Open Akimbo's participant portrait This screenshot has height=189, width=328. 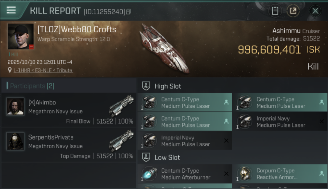[15, 107]
